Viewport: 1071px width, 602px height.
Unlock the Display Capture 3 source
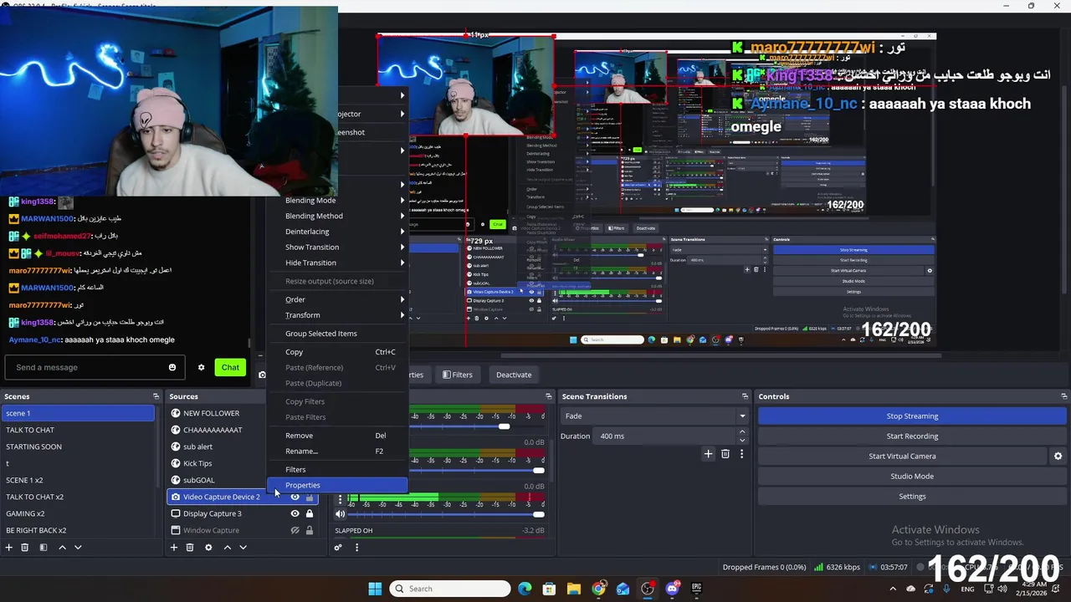pyautogui.click(x=310, y=513)
